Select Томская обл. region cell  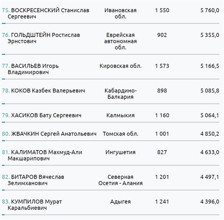[x=120, y=134]
